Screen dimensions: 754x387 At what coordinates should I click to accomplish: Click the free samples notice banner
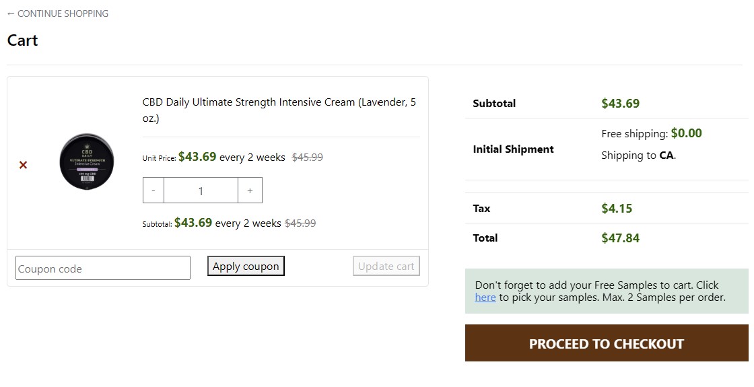click(607, 291)
